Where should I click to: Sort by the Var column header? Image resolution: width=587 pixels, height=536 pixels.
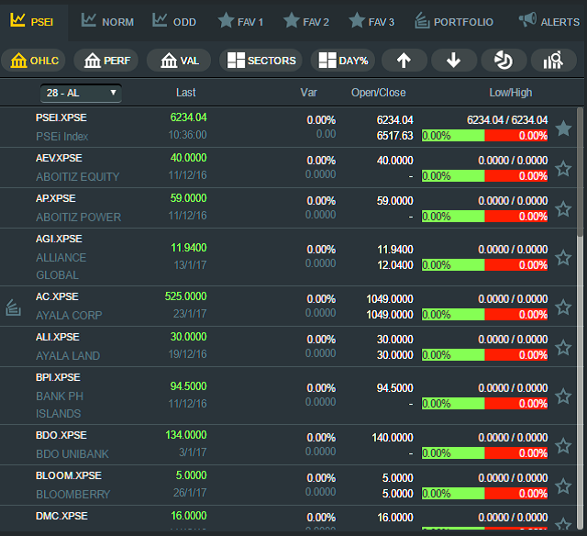click(x=308, y=93)
